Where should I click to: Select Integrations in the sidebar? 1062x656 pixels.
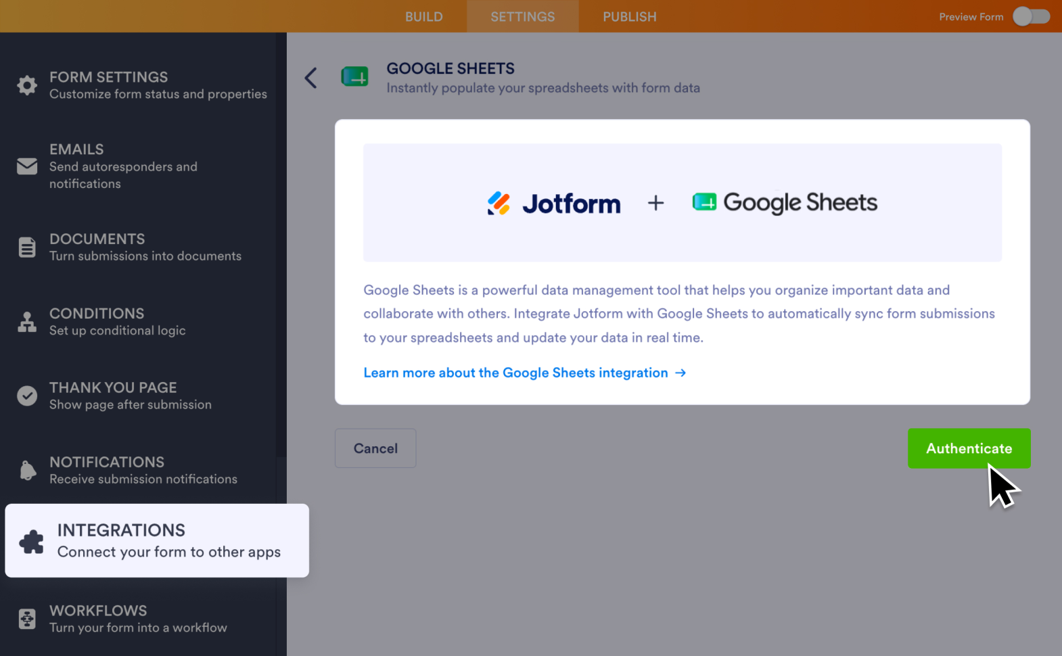pos(157,540)
